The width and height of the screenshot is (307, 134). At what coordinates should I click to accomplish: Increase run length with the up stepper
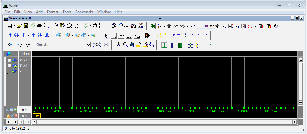217,25
